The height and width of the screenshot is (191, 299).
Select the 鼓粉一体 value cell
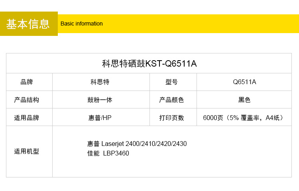[100, 100]
